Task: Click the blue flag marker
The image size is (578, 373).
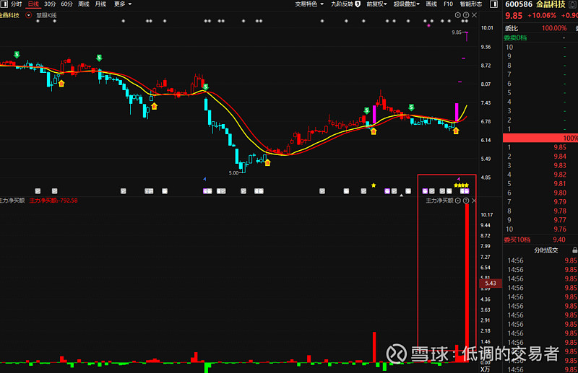Action: (x=204, y=179)
